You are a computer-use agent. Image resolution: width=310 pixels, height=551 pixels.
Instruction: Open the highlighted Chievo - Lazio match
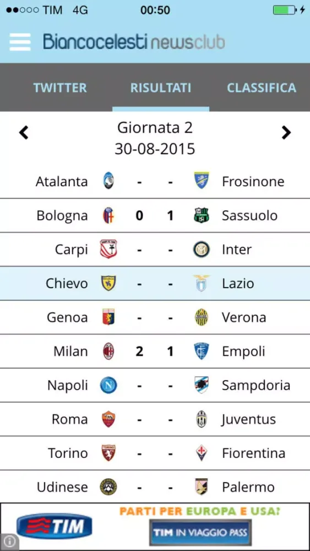(155, 283)
